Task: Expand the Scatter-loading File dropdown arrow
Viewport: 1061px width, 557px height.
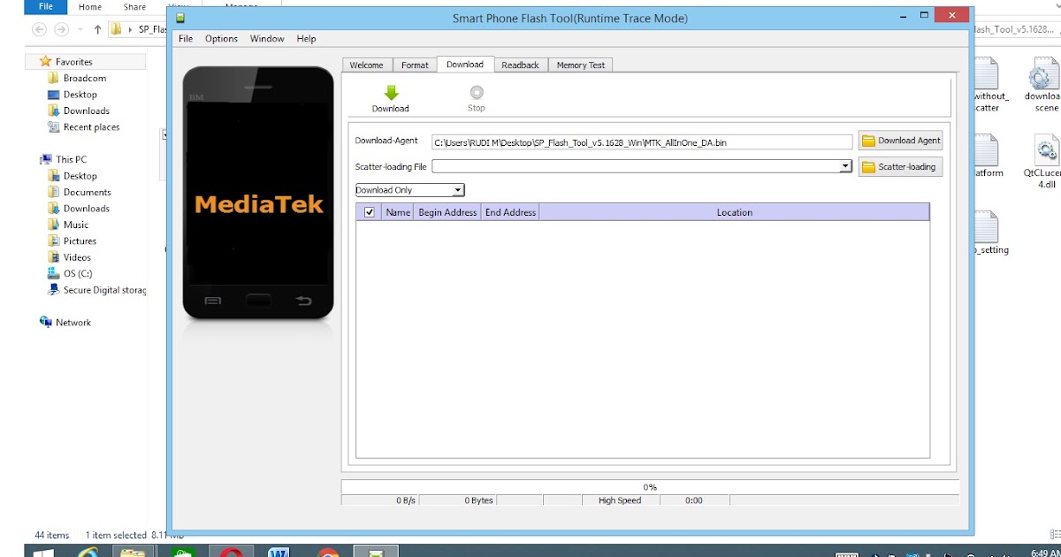Action: (x=845, y=166)
